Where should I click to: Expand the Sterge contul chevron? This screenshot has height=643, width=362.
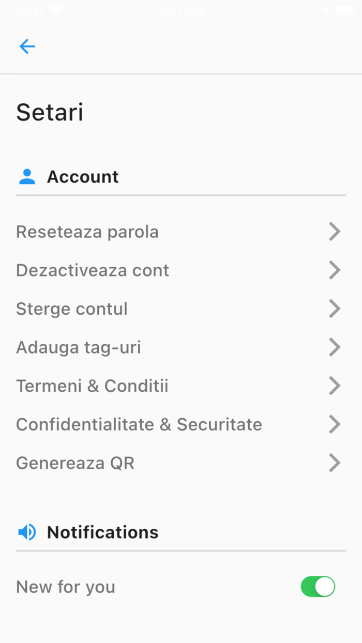point(335,309)
